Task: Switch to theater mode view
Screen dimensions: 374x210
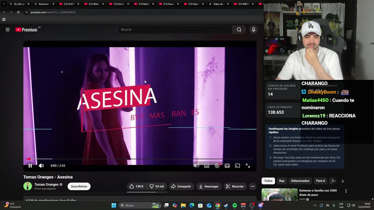Action: 227,166
